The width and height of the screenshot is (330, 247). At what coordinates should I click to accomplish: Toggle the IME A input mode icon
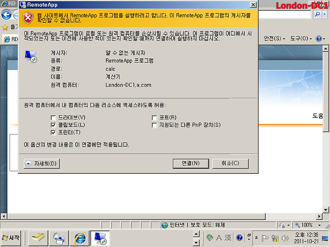tap(219, 238)
